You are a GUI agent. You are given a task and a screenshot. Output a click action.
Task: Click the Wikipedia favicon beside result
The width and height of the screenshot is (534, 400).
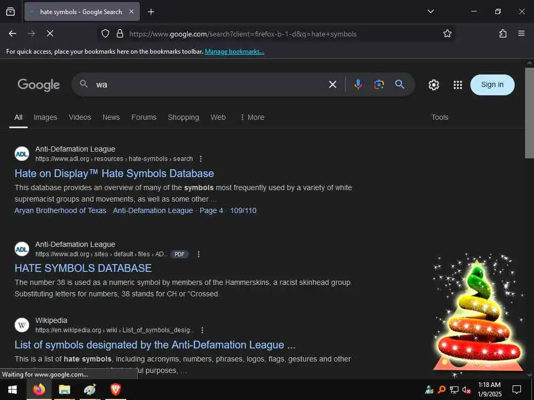point(22,325)
